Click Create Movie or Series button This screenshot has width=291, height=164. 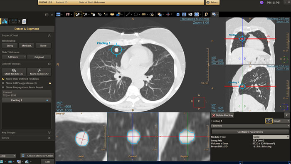tap(37, 156)
